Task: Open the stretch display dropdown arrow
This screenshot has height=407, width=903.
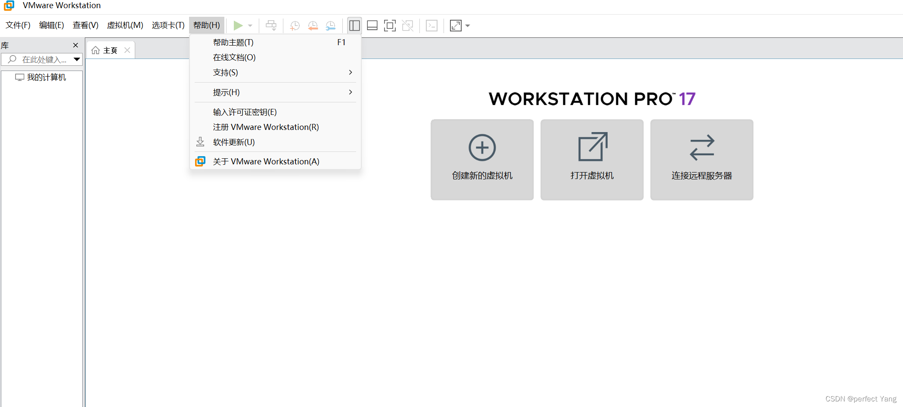Action: coord(468,26)
